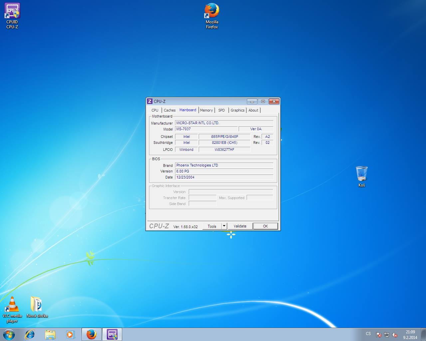Viewport: 426px width, 341px height.
Task: Open the network status tray icon
Action: pyautogui.click(x=387, y=335)
